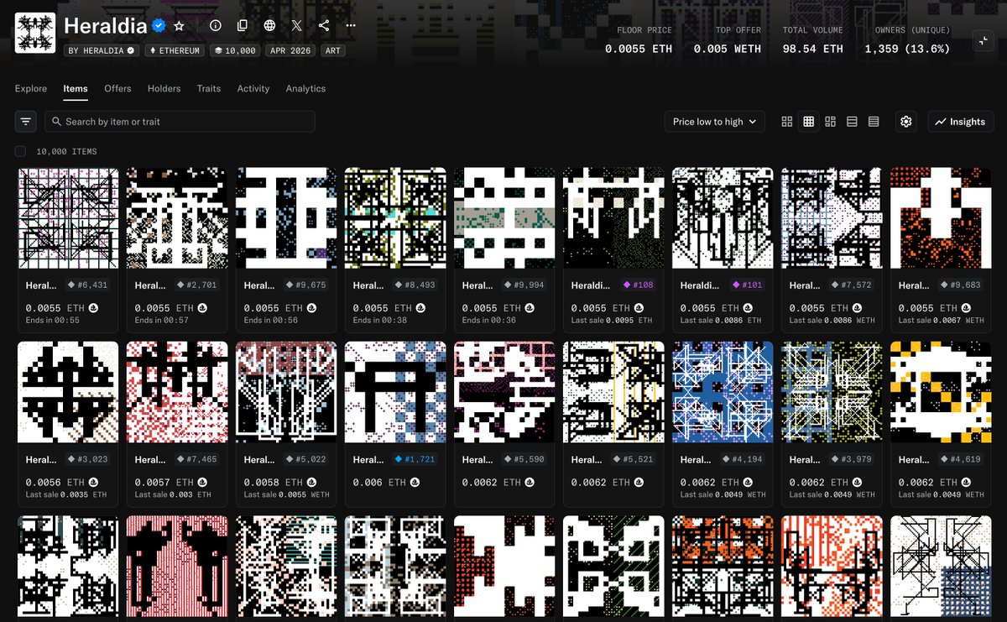Open the Analytics tab
The width and height of the screenshot is (1007, 622).
click(305, 88)
